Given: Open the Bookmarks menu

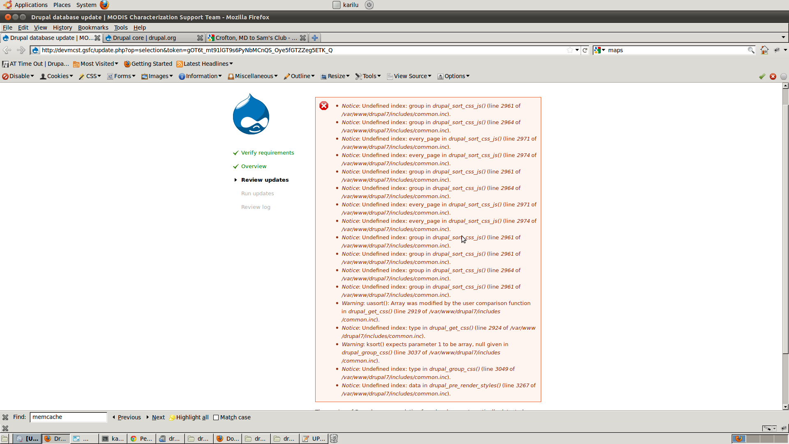Looking at the screenshot, I should (x=93, y=28).
